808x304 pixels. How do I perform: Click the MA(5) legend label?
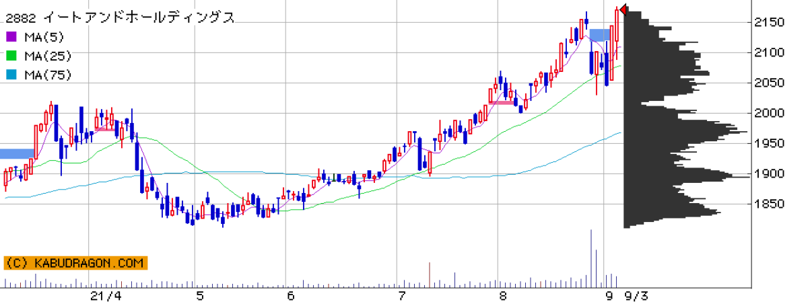[44, 37]
